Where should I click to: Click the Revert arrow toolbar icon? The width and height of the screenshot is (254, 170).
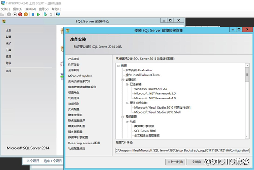coord(51,14)
